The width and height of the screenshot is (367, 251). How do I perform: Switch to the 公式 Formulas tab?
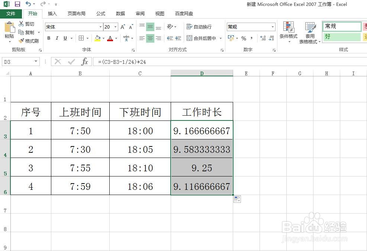pos(101,13)
